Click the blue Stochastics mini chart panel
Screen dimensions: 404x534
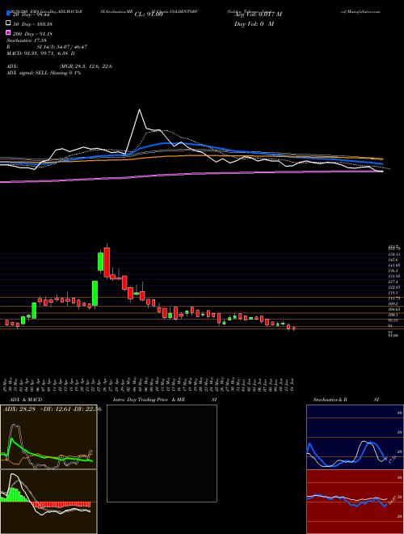click(x=355, y=437)
